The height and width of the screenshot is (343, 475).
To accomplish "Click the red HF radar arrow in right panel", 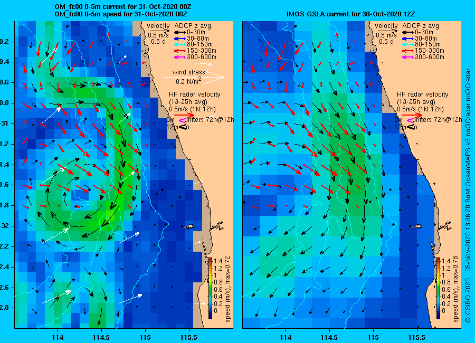I will 412,115.
